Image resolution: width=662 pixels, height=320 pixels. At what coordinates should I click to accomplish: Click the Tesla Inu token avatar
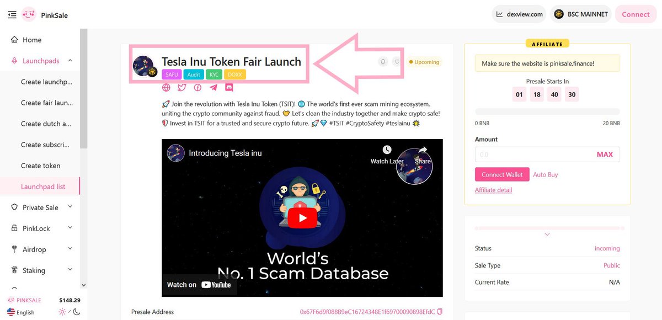point(145,66)
